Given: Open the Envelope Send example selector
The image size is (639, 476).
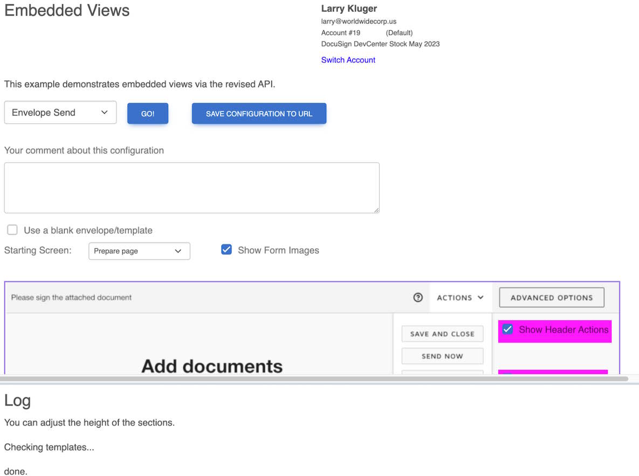Looking at the screenshot, I should (x=60, y=112).
